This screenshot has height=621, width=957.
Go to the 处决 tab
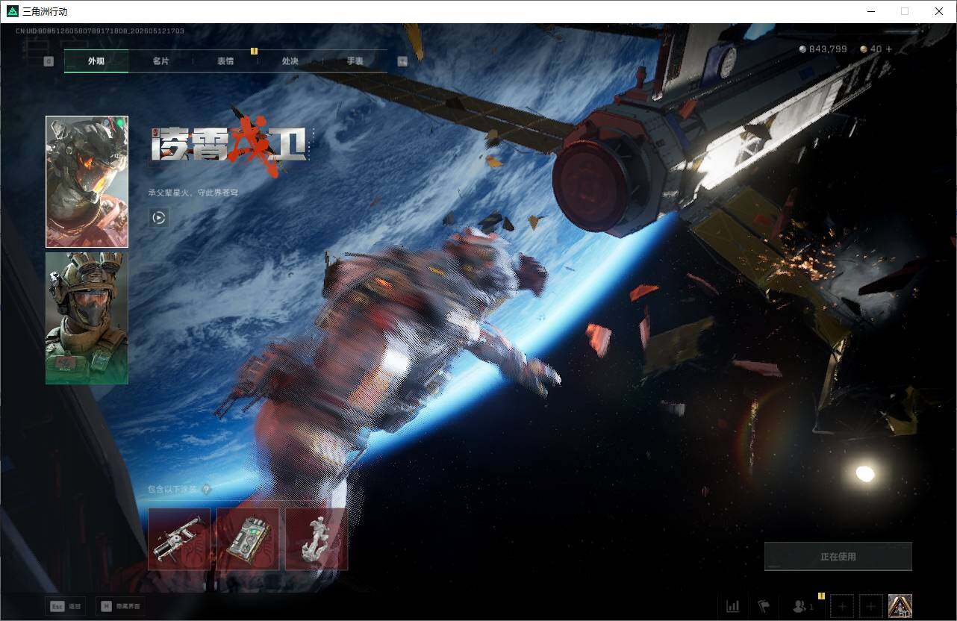click(290, 61)
